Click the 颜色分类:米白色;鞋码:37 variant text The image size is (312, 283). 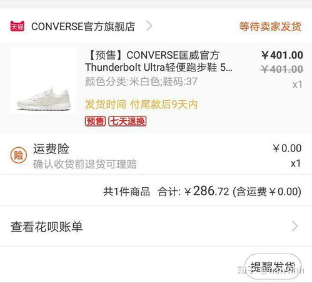tap(141, 81)
